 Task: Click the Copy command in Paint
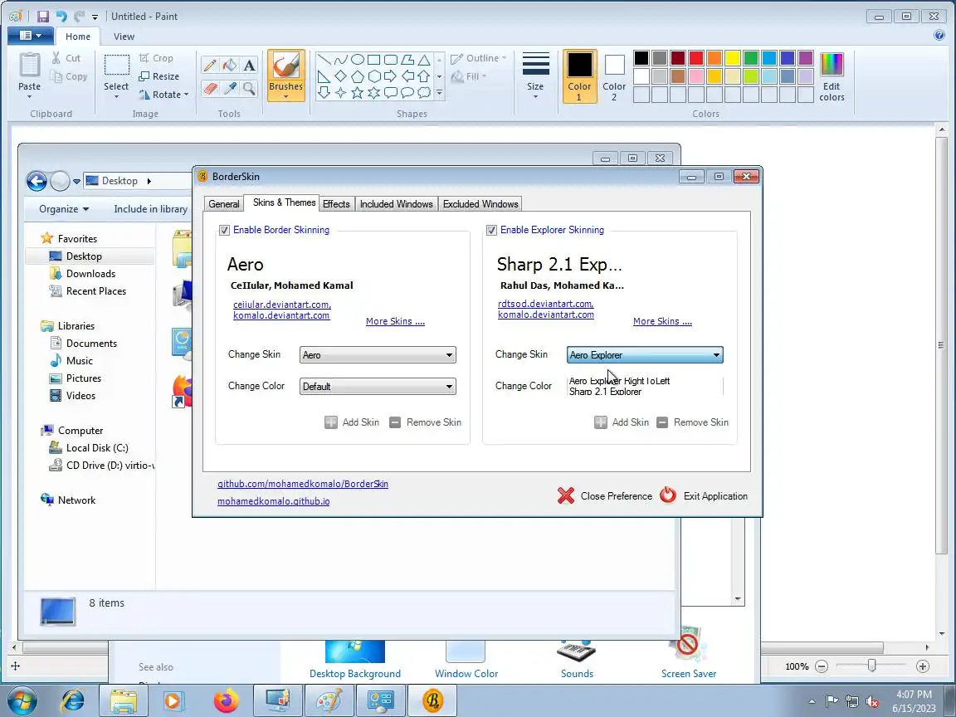pyautogui.click(x=68, y=76)
